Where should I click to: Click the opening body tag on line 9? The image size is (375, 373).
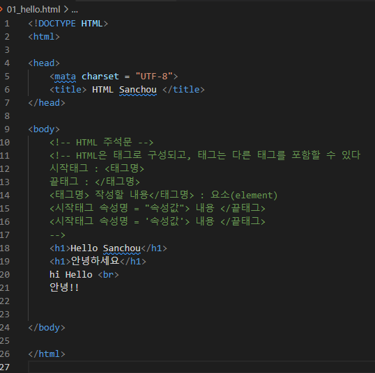point(44,129)
